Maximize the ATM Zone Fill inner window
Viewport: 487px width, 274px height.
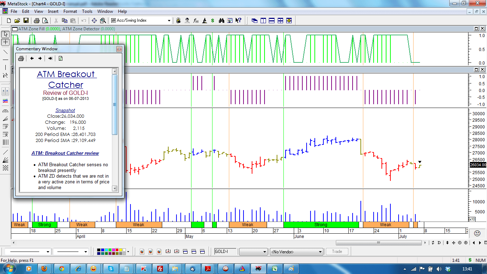pyautogui.click(x=476, y=29)
